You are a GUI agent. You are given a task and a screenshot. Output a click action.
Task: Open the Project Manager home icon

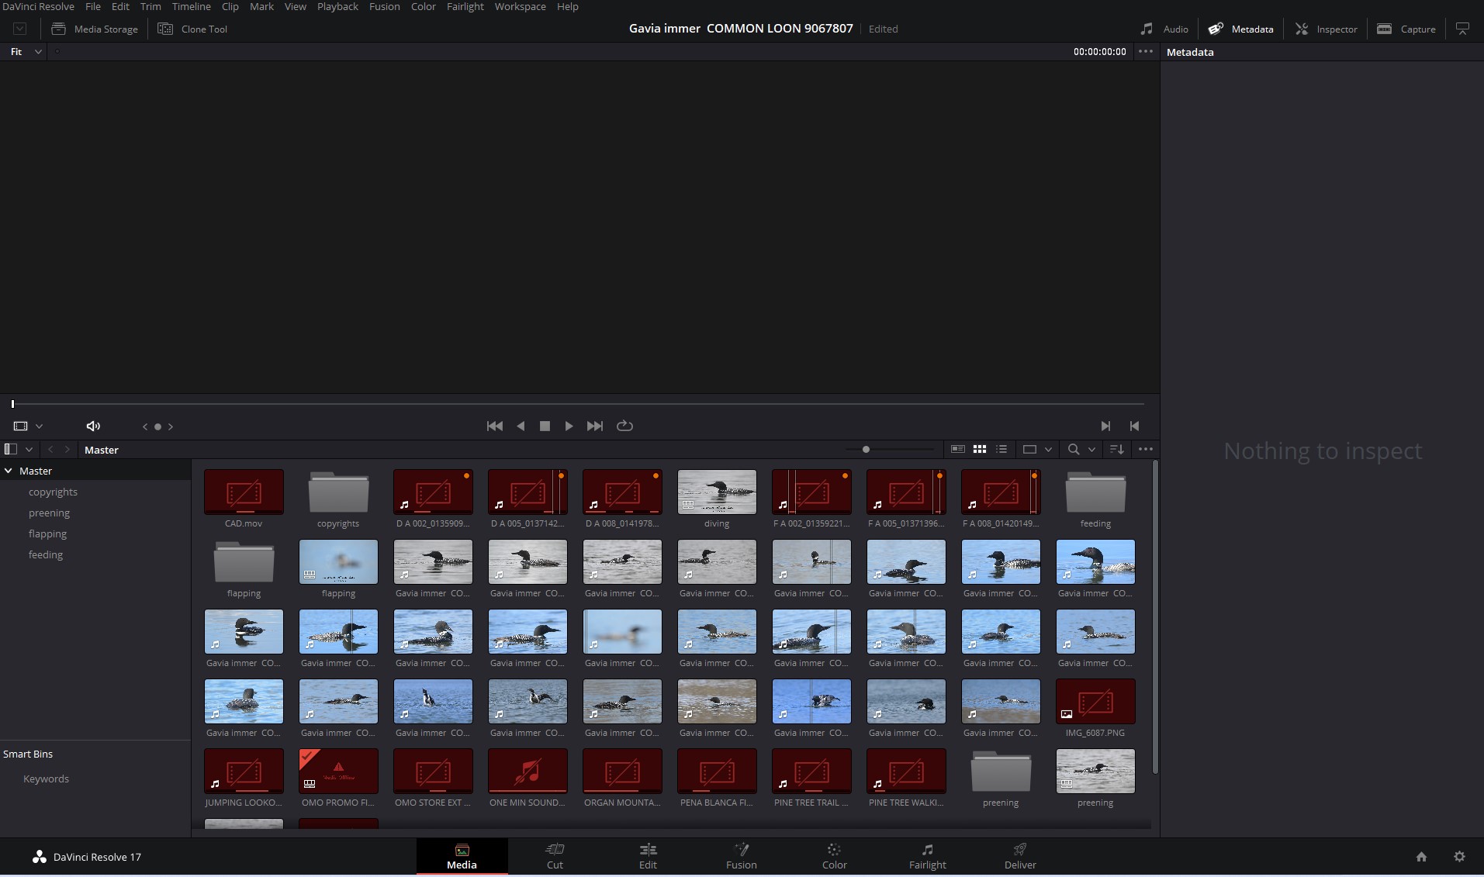[1421, 857]
